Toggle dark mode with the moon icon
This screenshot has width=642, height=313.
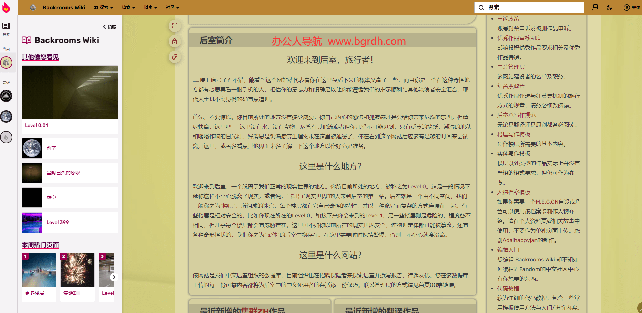coord(609,7)
